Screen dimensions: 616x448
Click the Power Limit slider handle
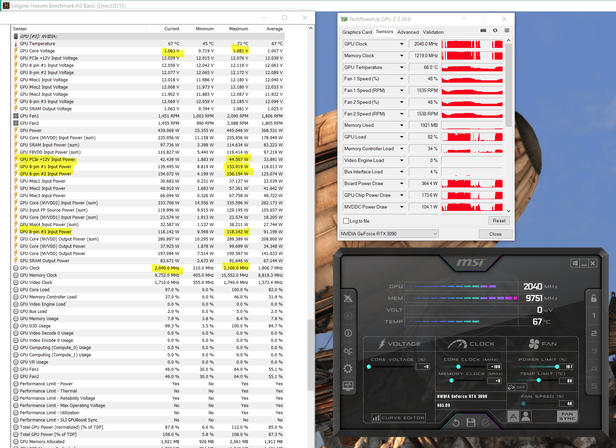click(x=557, y=367)
